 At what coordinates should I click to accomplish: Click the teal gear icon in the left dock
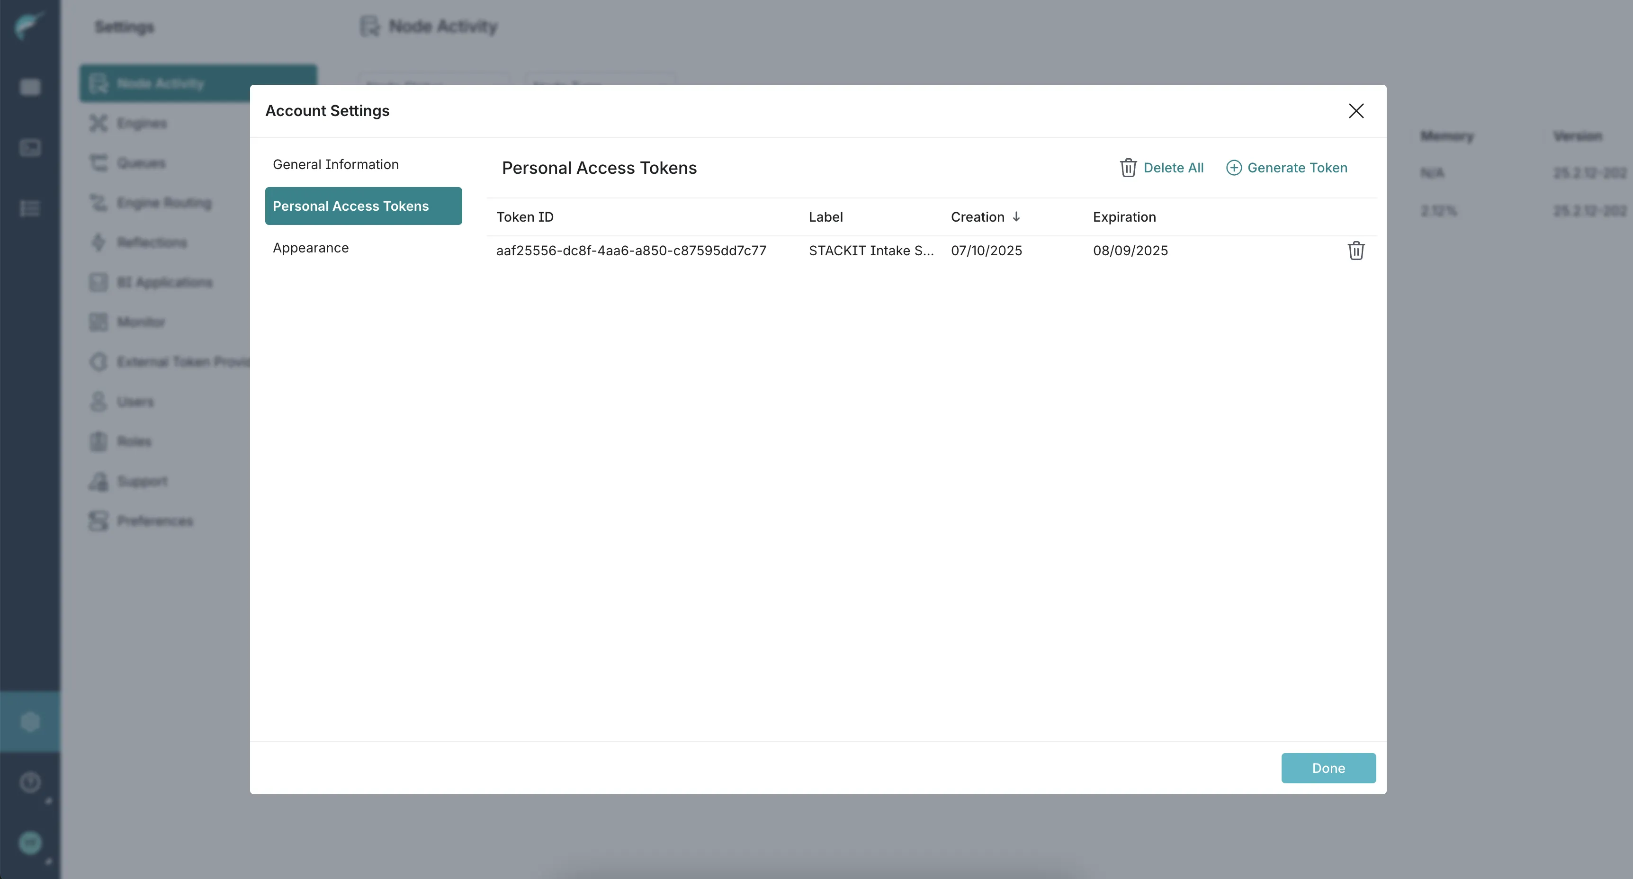point(30,721)
